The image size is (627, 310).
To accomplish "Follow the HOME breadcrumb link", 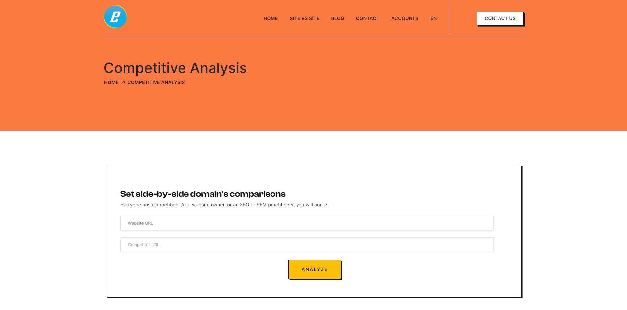I will pyautogui.click(x=111, y=82).
